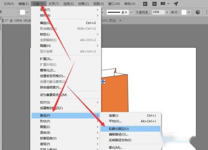Image resolution: width=208 pixels, height=150 pixels.
Task: Open the 视图(V) menu
Action: [x=99, y=4]
